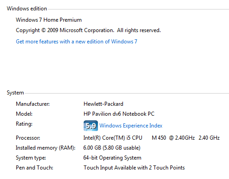Click the System type label
This screenshot has width=229, height=179.
tap(31, 158)
